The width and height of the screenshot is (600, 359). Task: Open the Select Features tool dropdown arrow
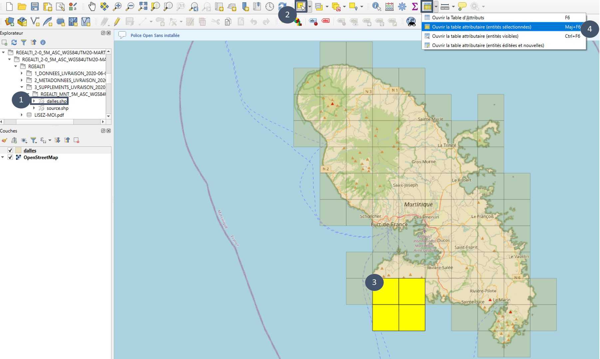pyautogui.click(x=310, y=6)
